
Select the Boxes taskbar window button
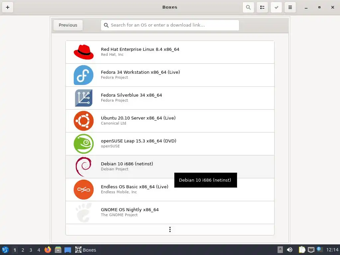coord(86,250)
